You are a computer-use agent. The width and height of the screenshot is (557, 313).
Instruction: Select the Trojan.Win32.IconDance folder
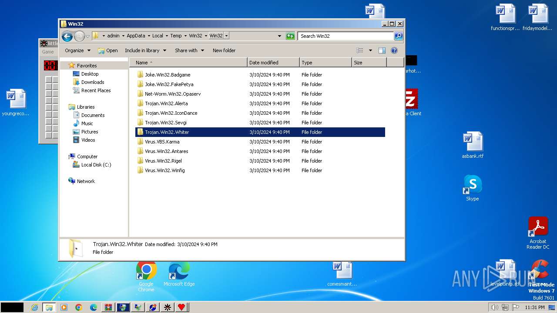pyautogui.click(x=260, y=113)
